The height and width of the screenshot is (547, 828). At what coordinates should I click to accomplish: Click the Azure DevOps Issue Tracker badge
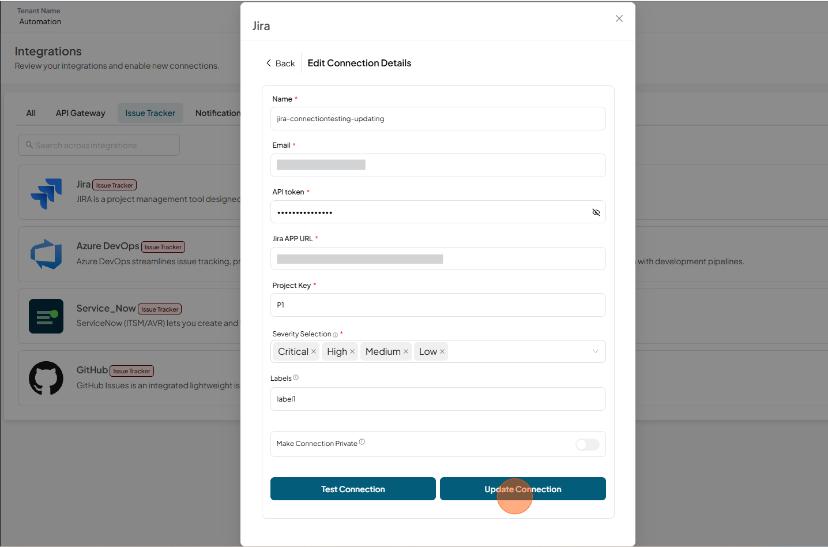click(163, 247)
